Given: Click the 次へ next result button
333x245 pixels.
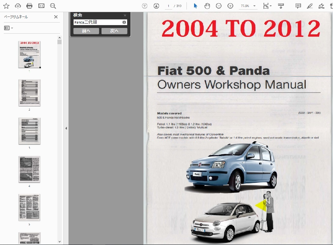Looking at the screenshot, I should (114, 31).
